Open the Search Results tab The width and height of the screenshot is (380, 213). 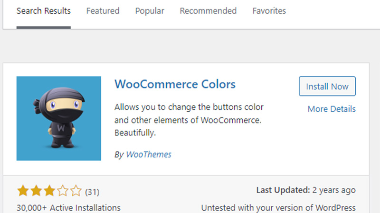coord(44,11)
